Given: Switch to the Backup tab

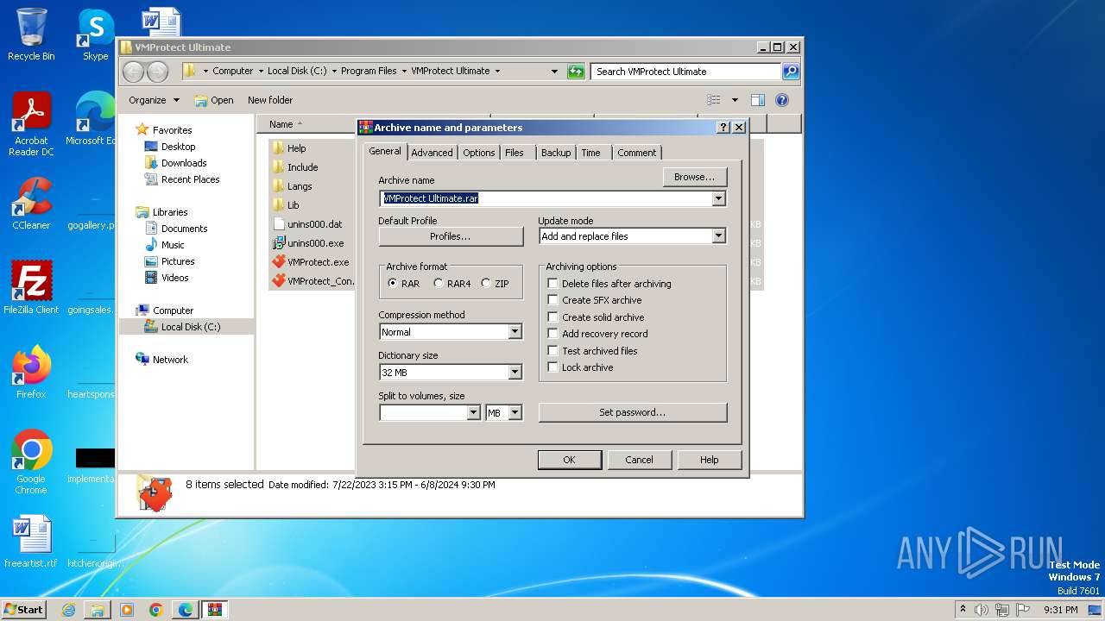Looking at the screenshot, I should (x=556, y=153).
